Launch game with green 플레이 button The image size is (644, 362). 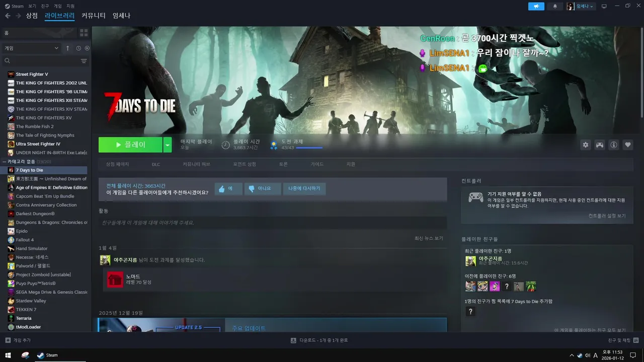pyautogui.click(x=130, y=145)
